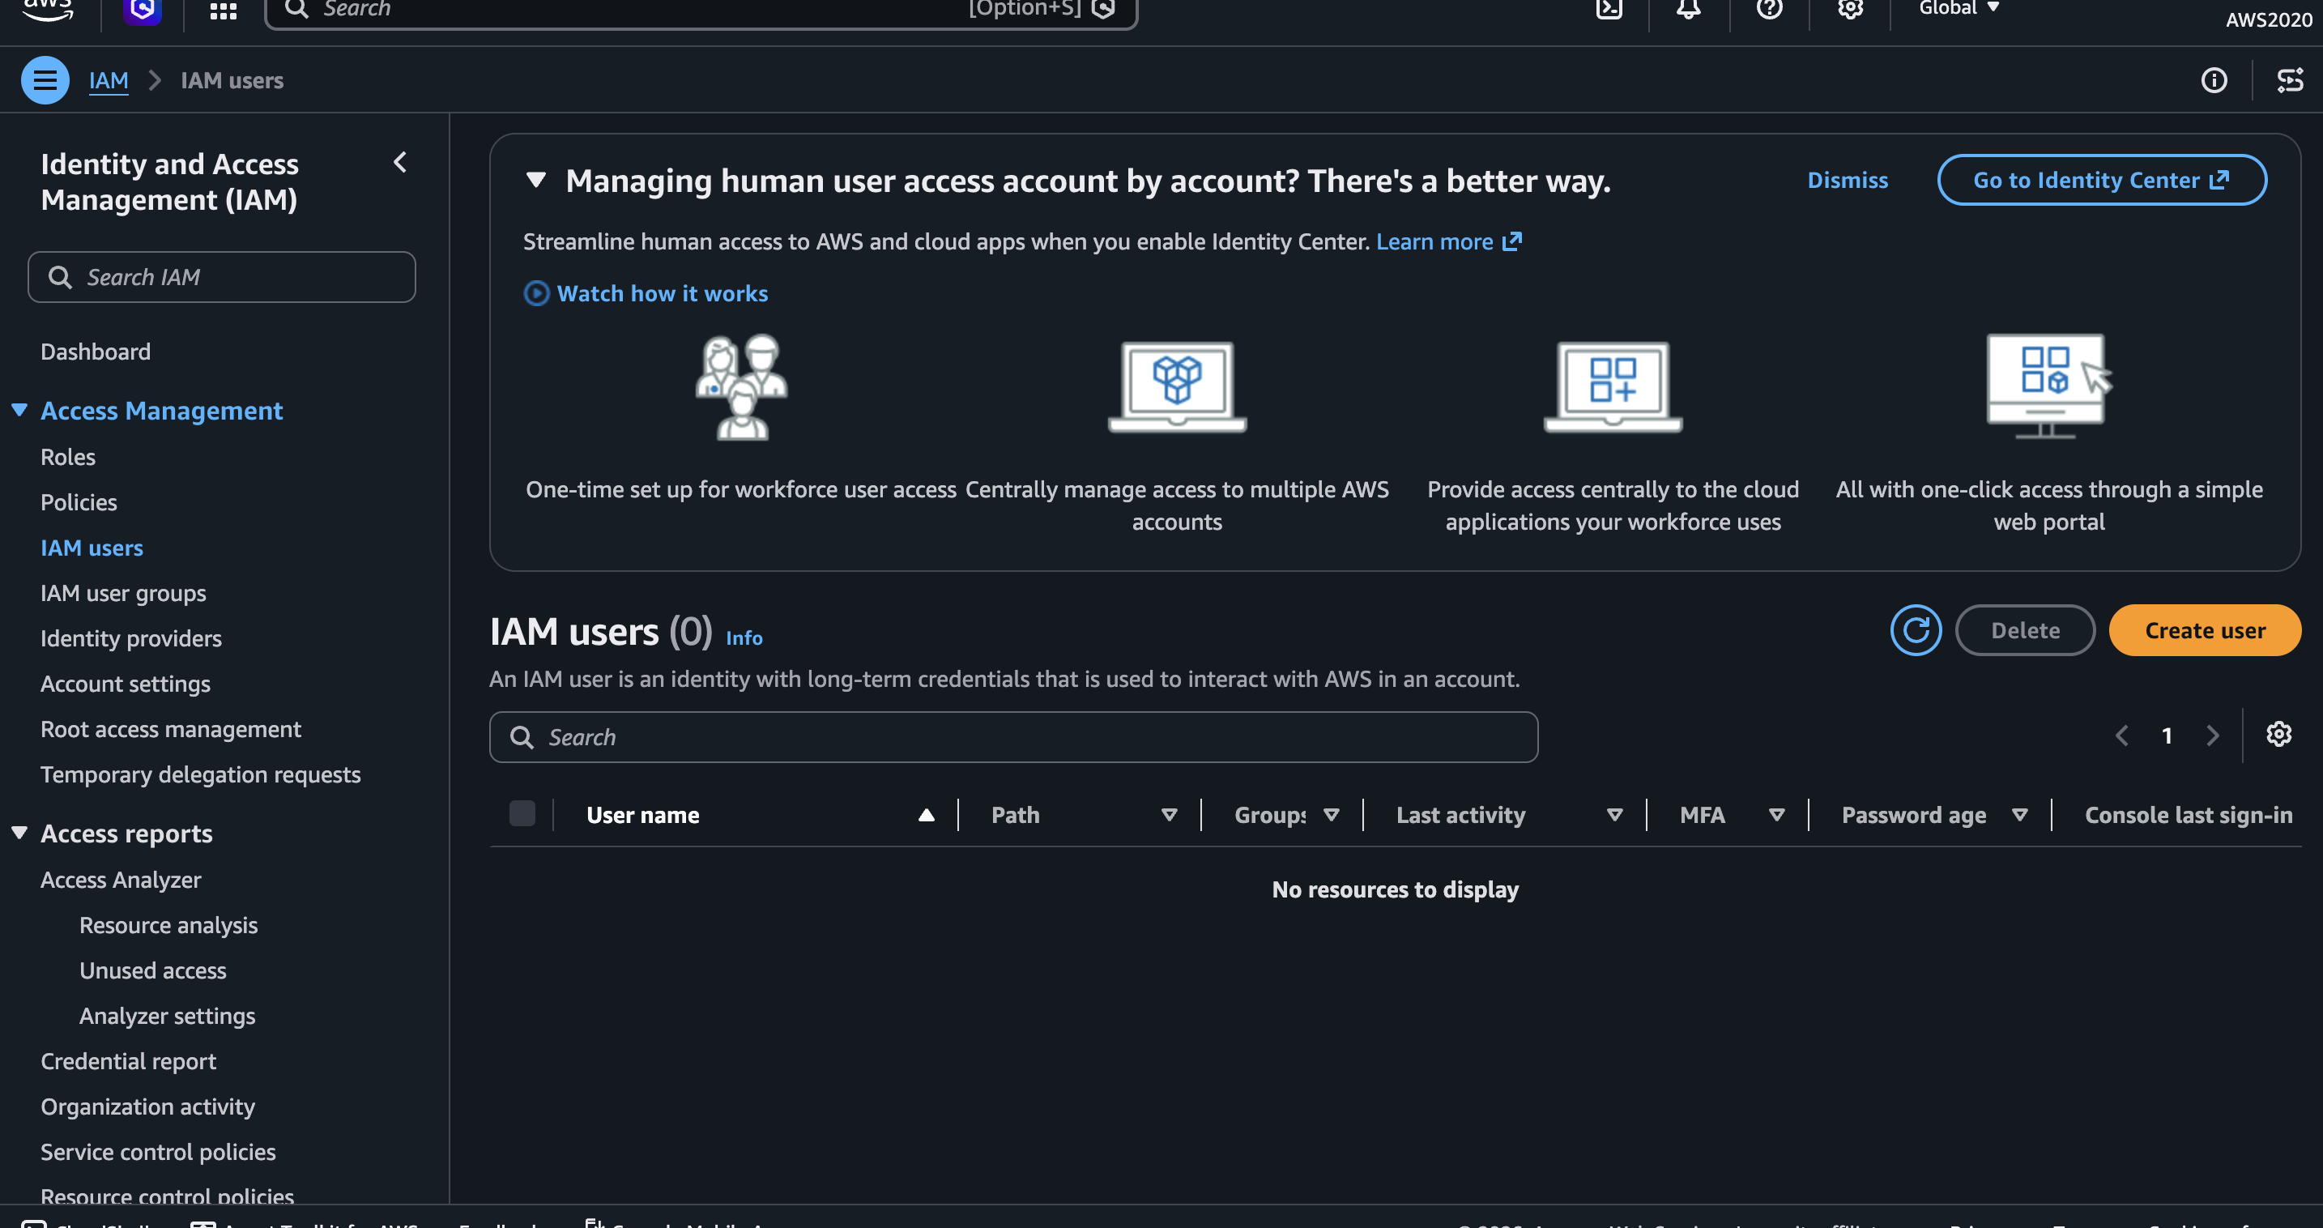
Task: Click the AWS logo home icon
Action: (48, 9)
